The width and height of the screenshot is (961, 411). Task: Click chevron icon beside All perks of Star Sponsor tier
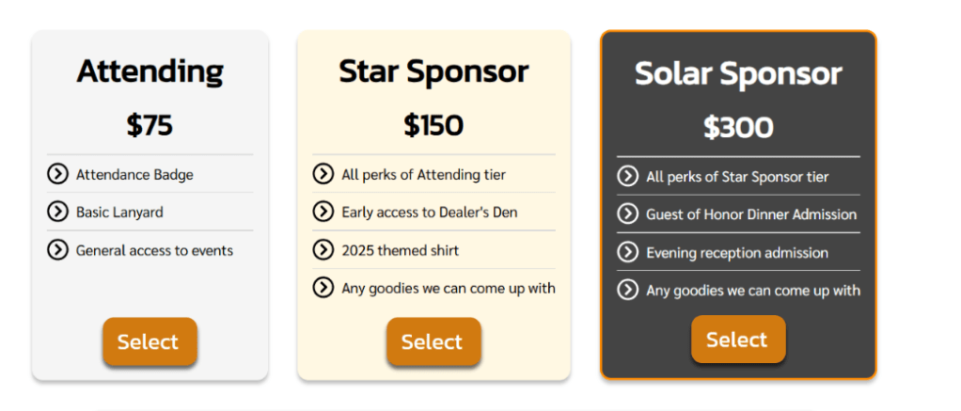click(x=627, y=176)
